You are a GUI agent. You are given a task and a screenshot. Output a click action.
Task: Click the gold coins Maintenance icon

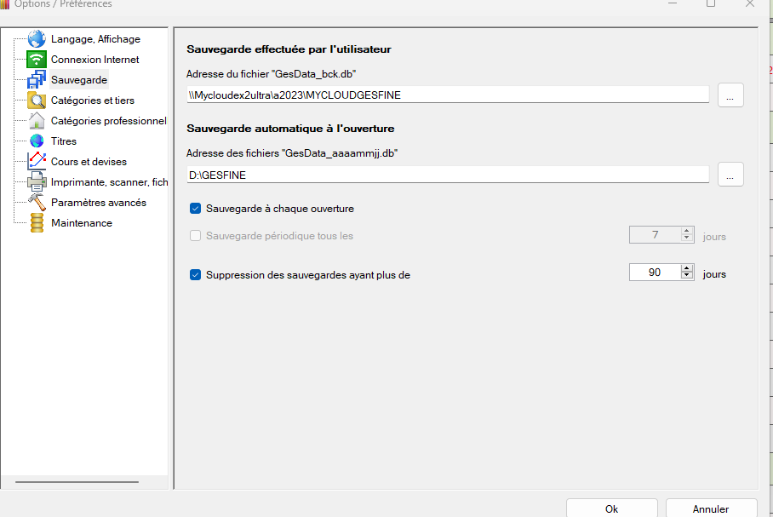tap(37, 223)
